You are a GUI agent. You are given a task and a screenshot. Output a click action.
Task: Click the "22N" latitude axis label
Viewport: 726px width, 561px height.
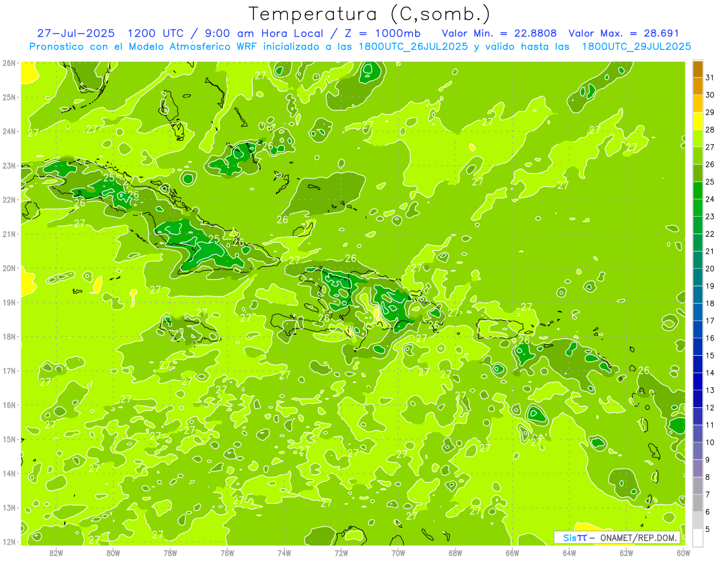[x=8, y=200]
